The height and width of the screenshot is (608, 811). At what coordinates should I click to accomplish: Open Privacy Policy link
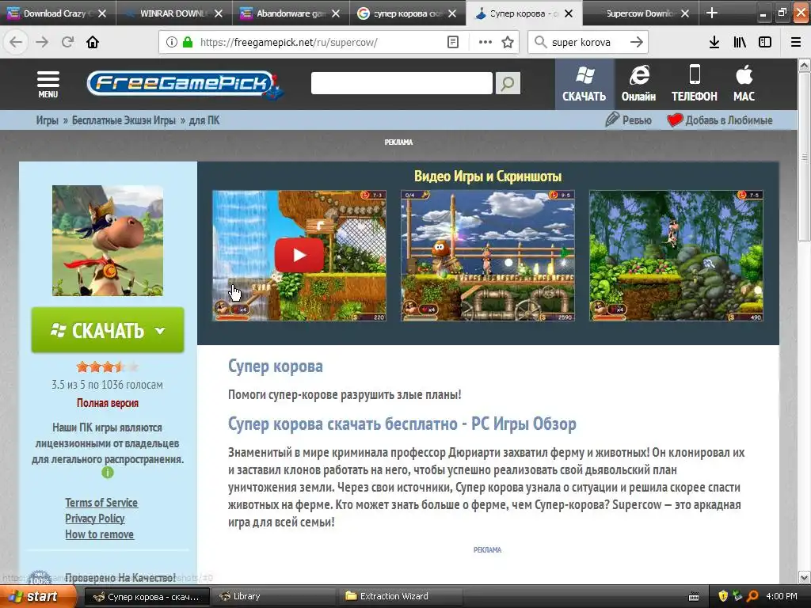click(95, 519)
